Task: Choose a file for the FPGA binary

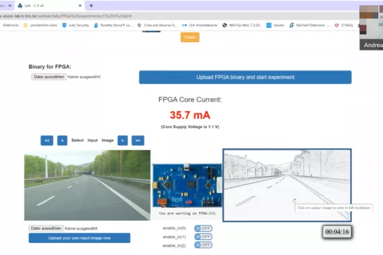Action: [47, 76]
